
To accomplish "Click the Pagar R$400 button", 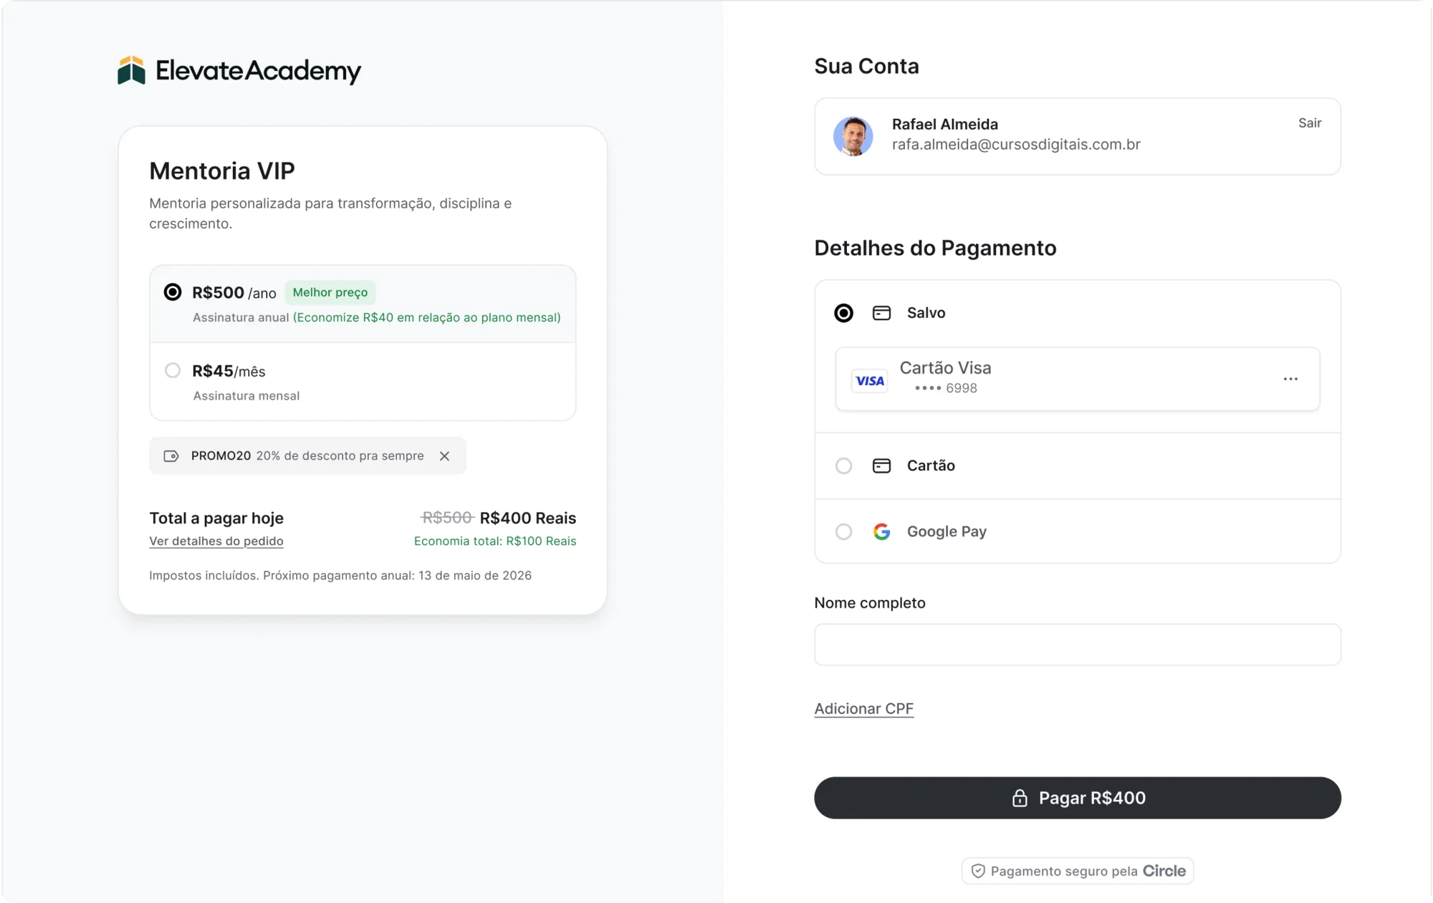I will tap(1077, 798).
